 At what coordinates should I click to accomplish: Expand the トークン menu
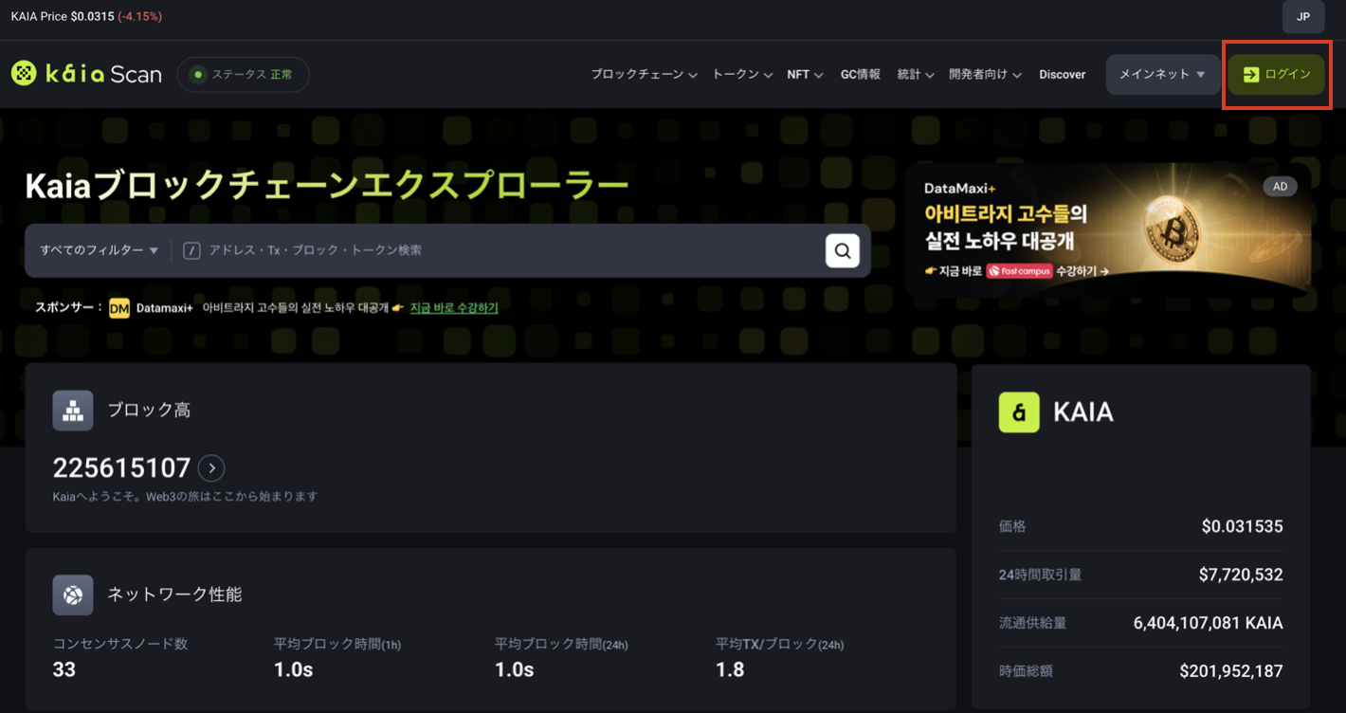742,74
